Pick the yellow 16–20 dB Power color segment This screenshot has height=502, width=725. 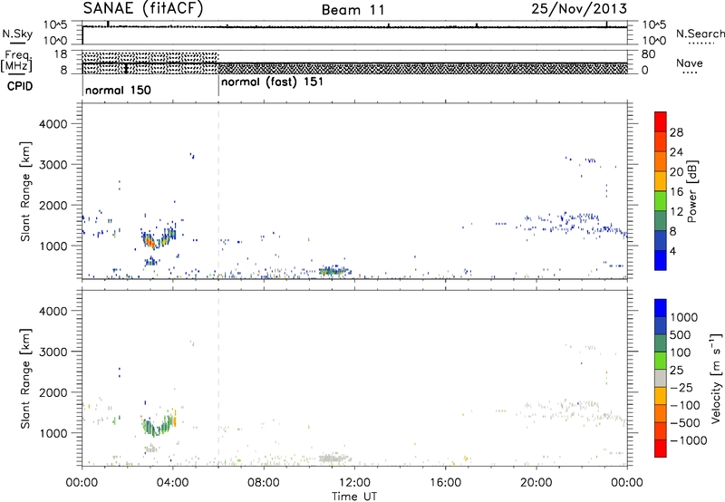pyautogui.click(x=661, y=181)
